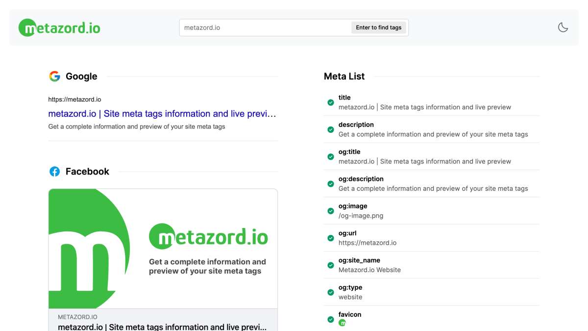This screenshot has height=331, width=588.
Task: Click the Facebook section heading
Action: pyautogui.click(x=87, y=172)
